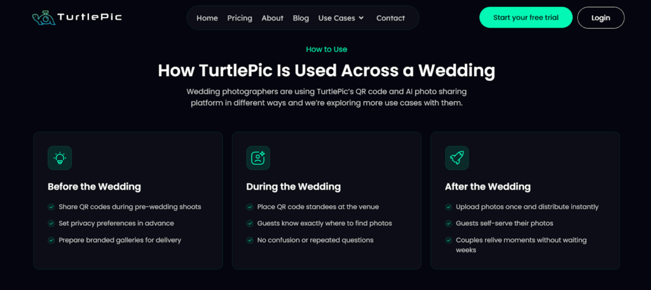Viewport: 651px width, 290px height.
Task: Click the TurtlePic turtle logo icon
Action: pos(43,17)
